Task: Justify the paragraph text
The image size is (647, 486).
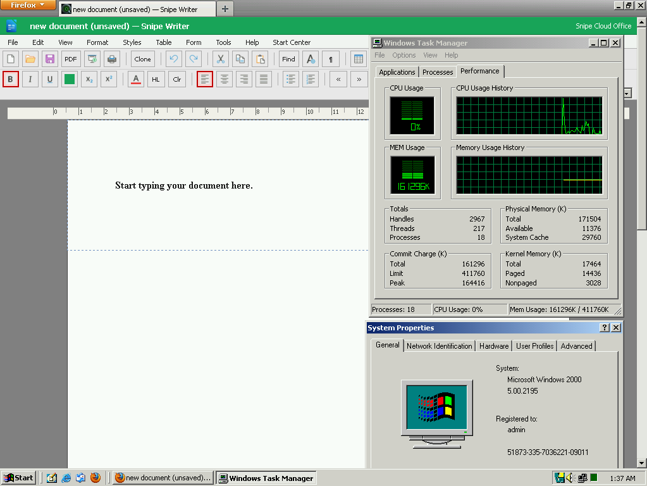Action: click(x=264, y=79)
